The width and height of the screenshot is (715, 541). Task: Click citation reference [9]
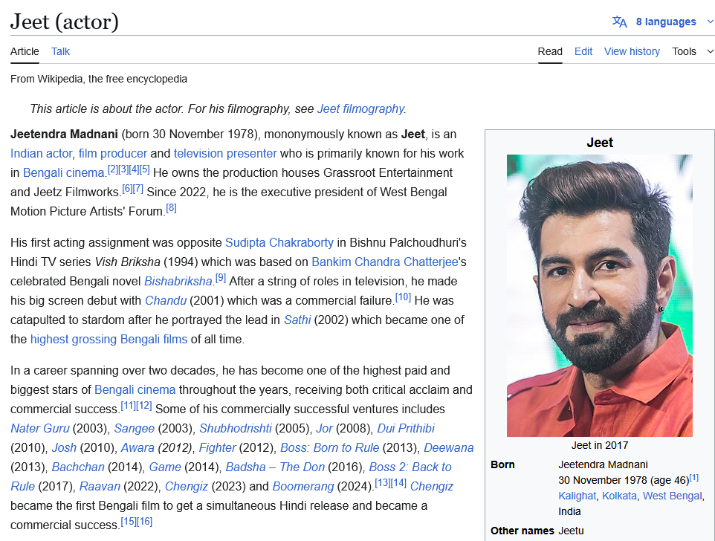(x=221, y=278)
